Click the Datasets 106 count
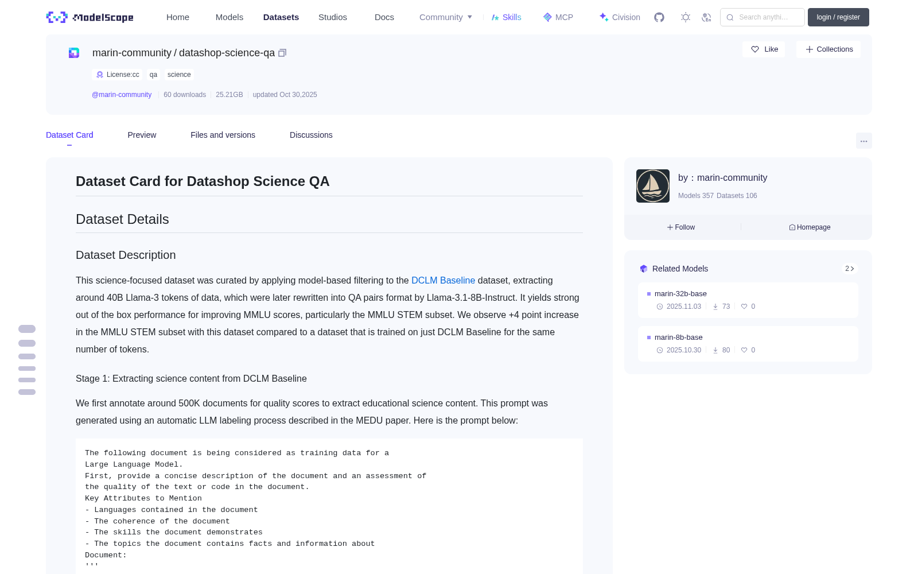Image resolution: width=918 pixels, height=574 pixels. [x=737, y=196]
